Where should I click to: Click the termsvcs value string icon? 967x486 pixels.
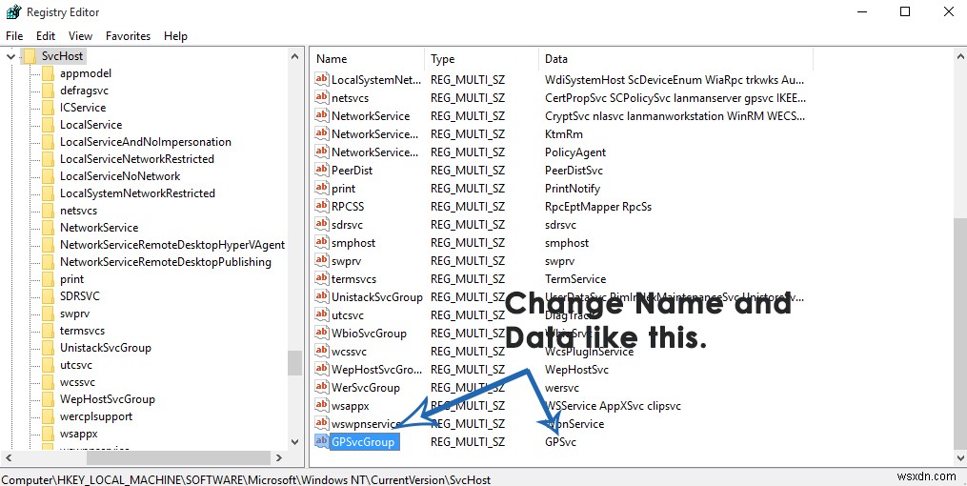(x=321, y=279)
